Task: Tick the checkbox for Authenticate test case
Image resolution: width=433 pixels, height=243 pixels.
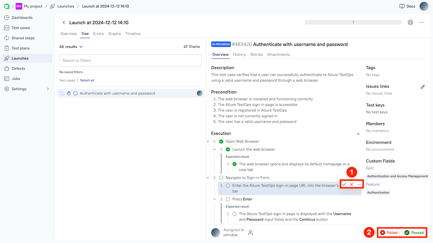Action: (62, 93)
